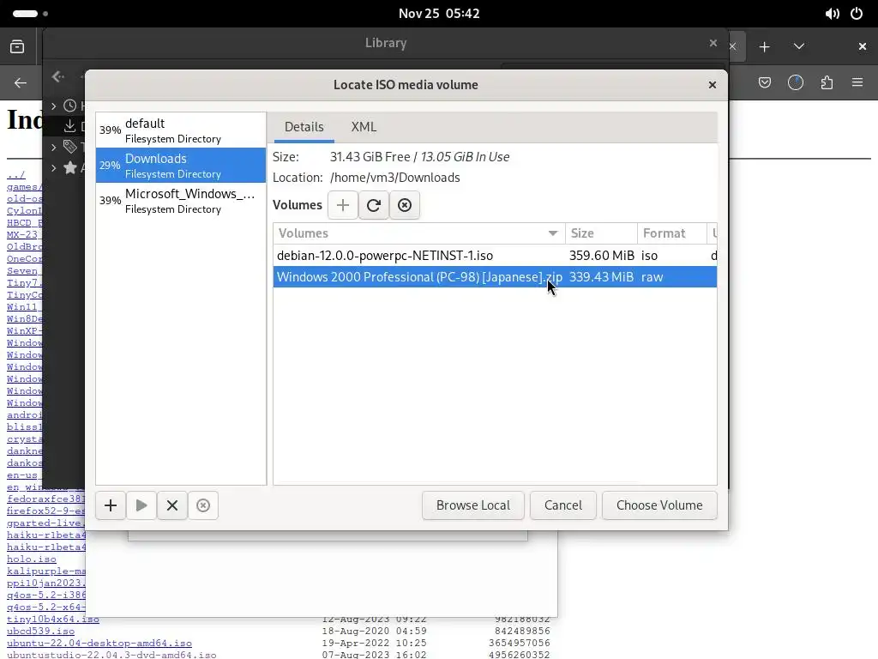The height and width of the screenshot is (659, 878).
Task: Open the holo.iso link
Action: (32, 559)
